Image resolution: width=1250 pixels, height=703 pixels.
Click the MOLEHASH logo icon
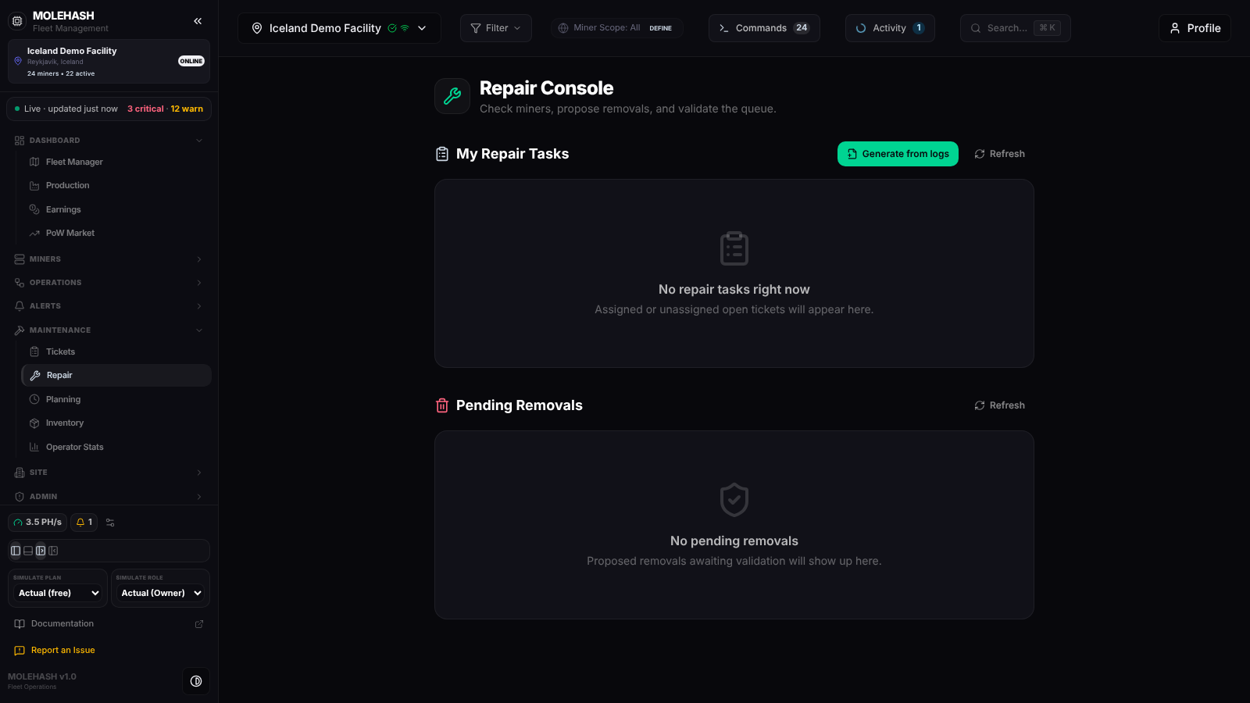(17, 21)
